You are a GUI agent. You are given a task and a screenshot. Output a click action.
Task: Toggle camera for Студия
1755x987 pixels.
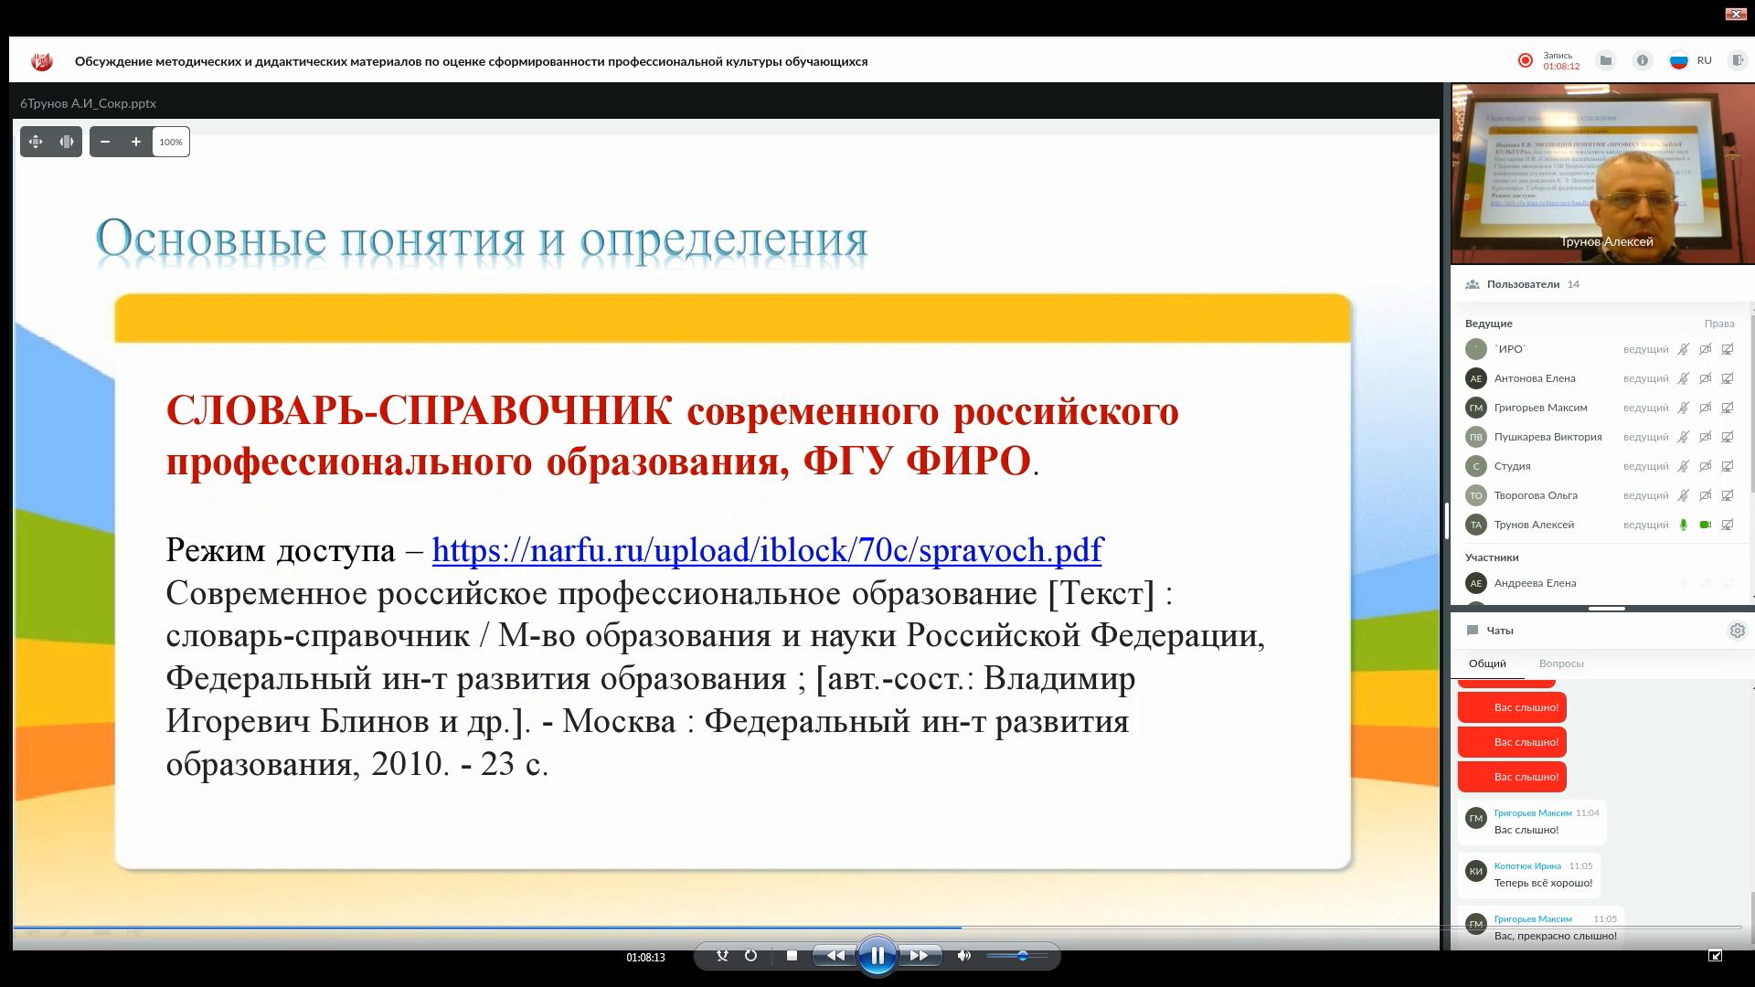pos(1705,466)
